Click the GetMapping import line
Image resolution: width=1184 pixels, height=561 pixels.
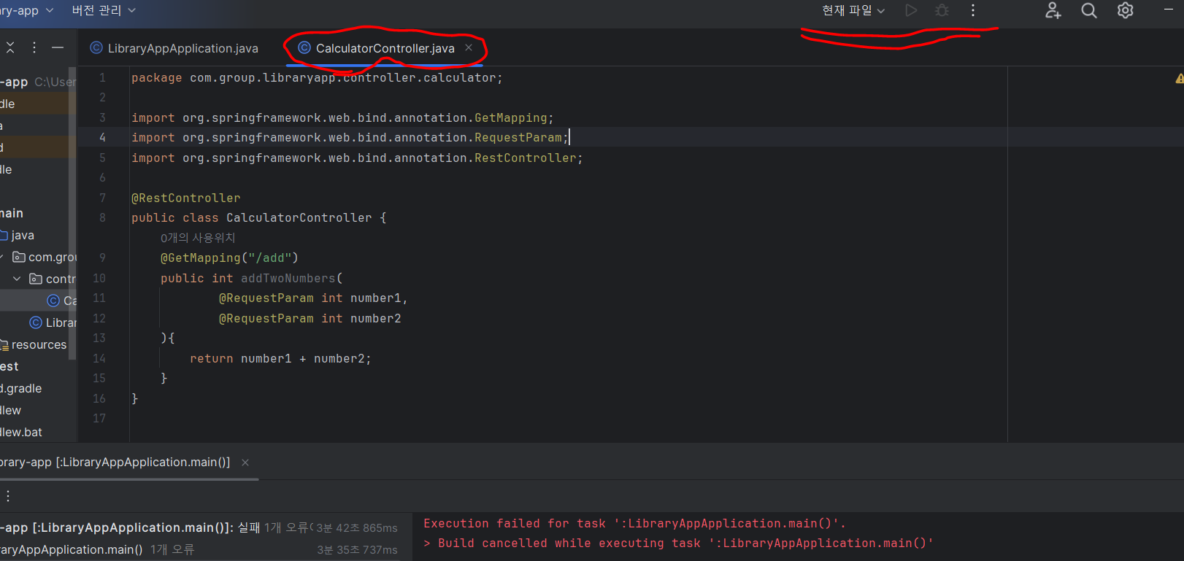(x=342, y=118)
